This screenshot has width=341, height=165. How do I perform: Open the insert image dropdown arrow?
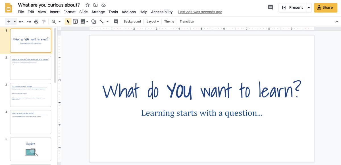pos(87,22)
